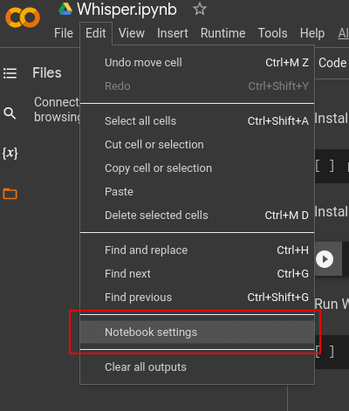Viewport: 349px width, 411px height.
Task: Open the variables {x} panel
Action: pos(10,154)
